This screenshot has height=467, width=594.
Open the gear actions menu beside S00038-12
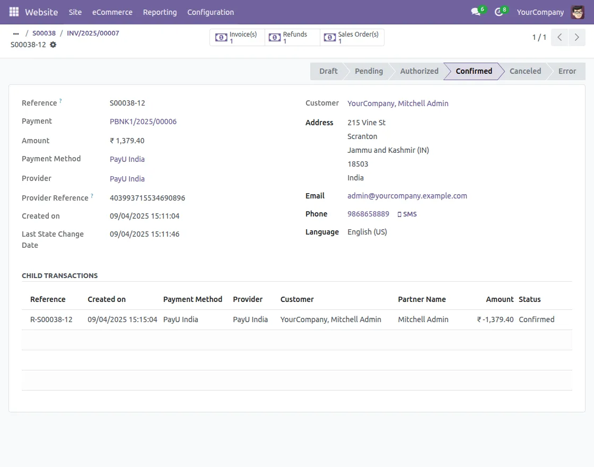click(53, 45)
